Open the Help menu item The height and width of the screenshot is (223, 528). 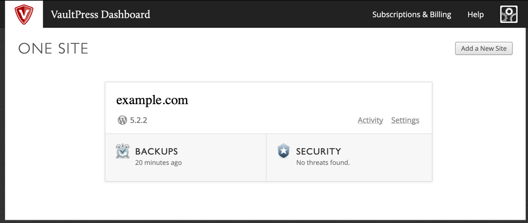click(475, 15)
